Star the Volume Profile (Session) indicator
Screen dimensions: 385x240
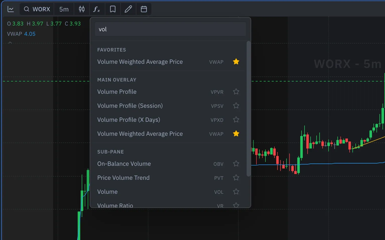(236, 105)
